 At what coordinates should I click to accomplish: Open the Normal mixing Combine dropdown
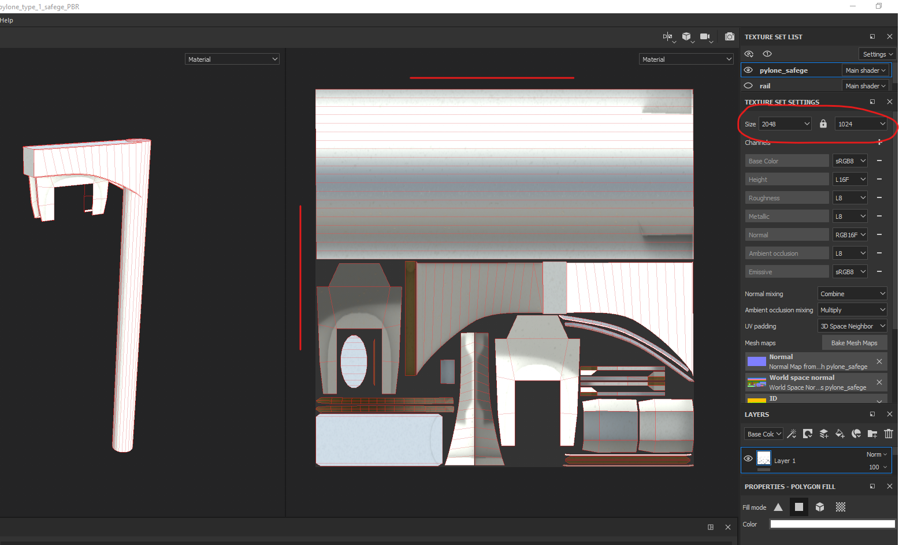tap(852, 294)
